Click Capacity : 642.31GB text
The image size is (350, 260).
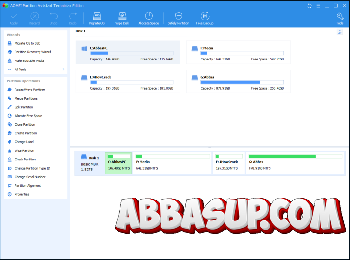pyautogui.click(x=215, y=59)
